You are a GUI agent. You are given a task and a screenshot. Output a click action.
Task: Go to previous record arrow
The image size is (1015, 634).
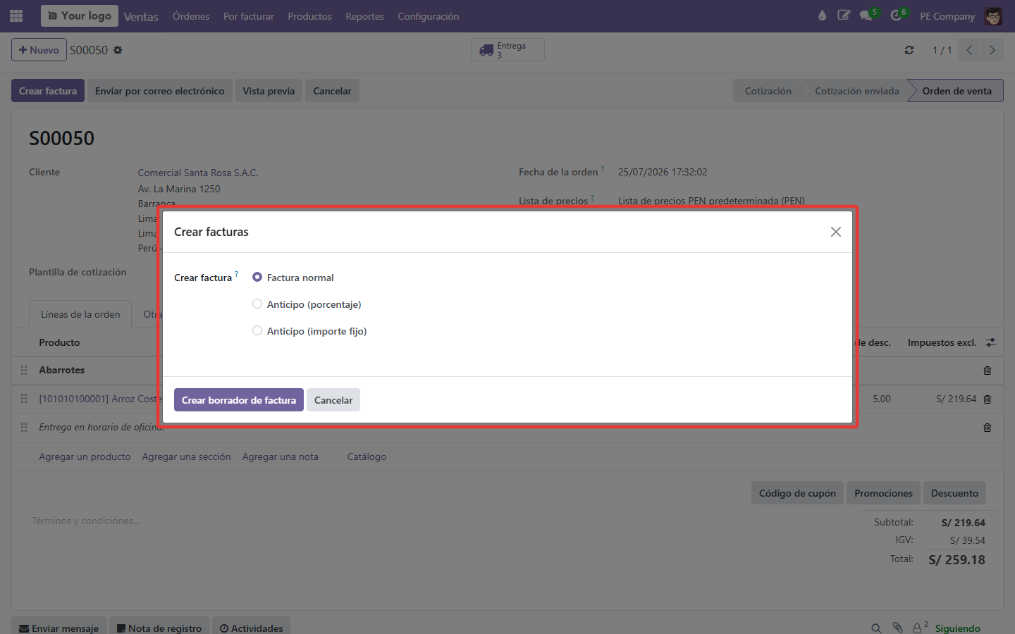pos(970,50)
